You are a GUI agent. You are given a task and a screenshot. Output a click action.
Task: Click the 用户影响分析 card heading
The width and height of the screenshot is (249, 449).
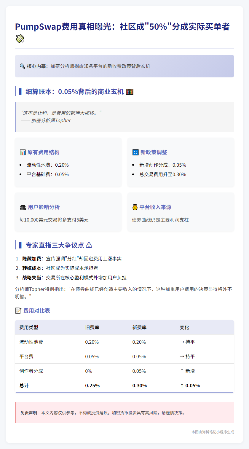click(x=44, y=207)
